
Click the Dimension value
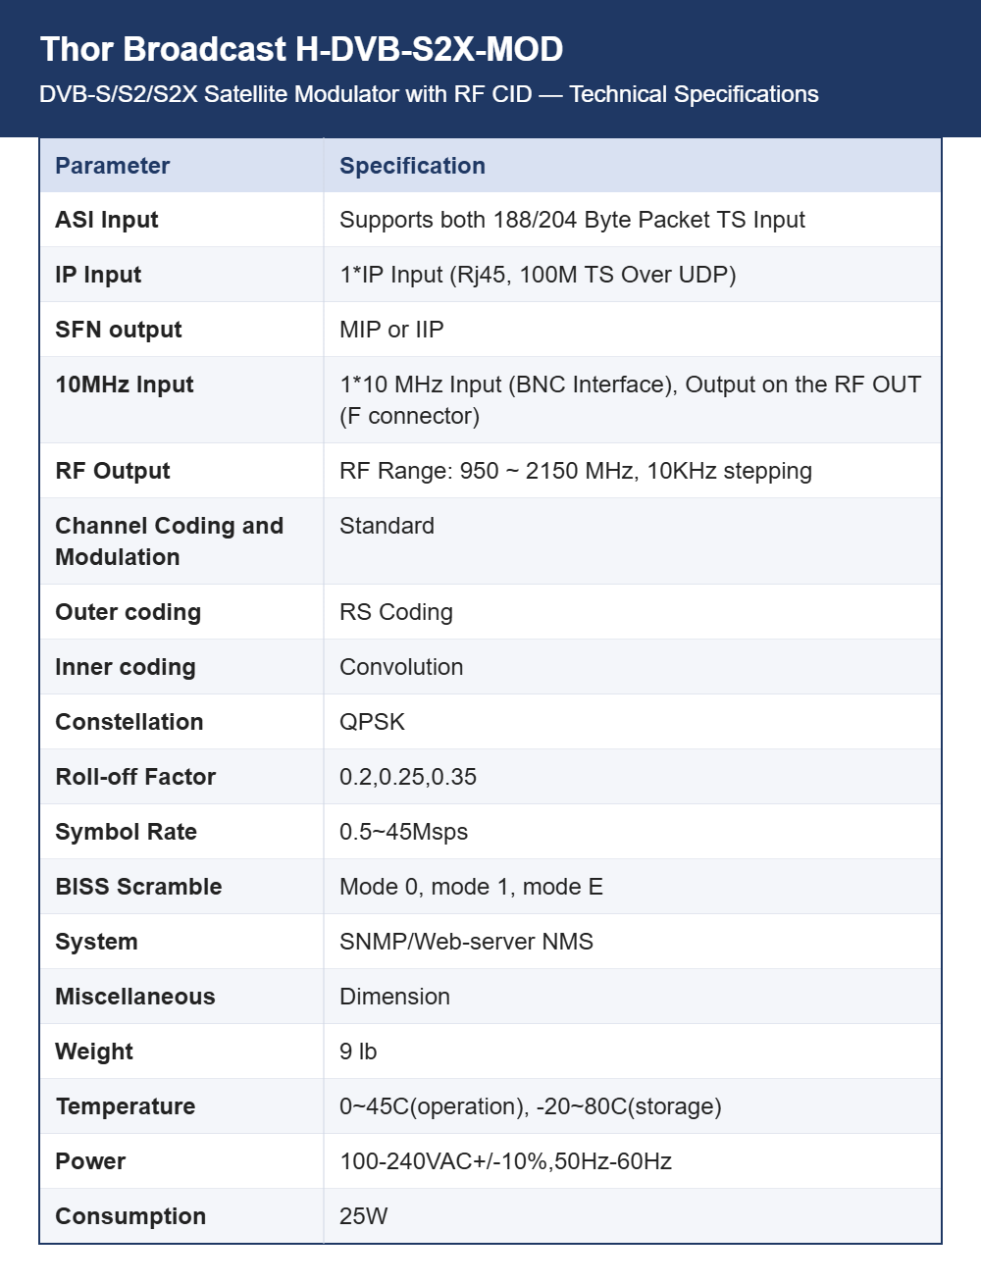coord(394,997)
